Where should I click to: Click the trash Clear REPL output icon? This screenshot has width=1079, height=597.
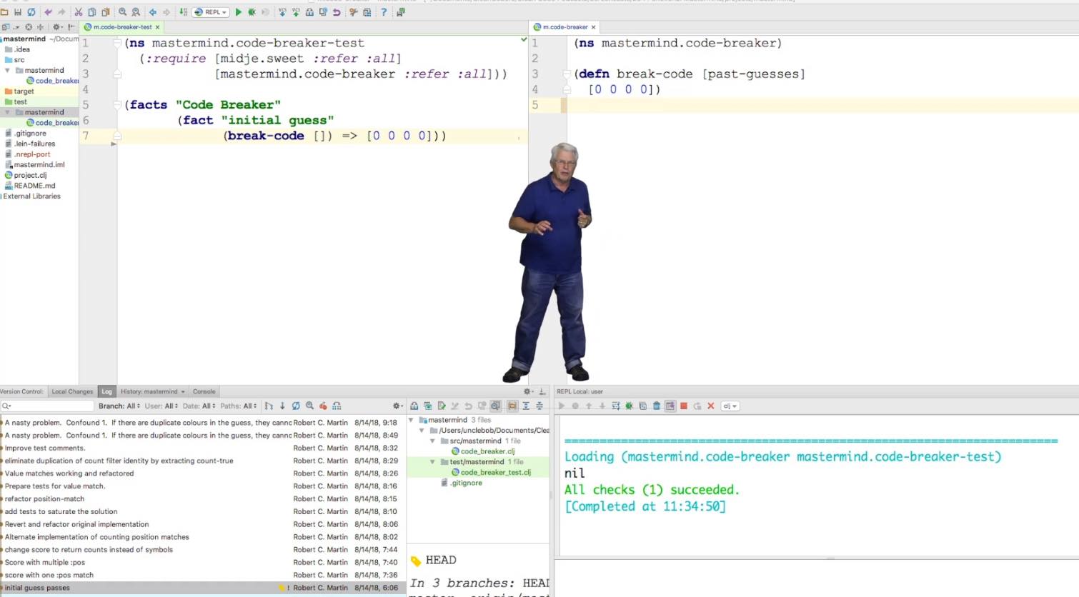(x=657, y=406)
